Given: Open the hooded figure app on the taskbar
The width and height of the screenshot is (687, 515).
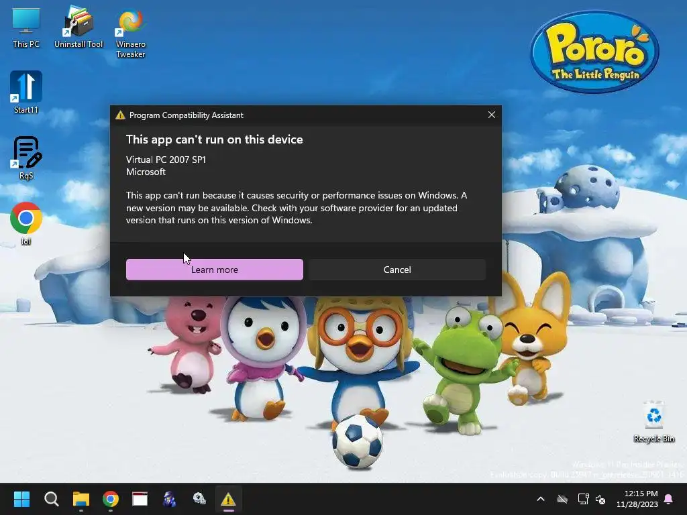Looking at the screenshot, I should (x=170, y=499).
